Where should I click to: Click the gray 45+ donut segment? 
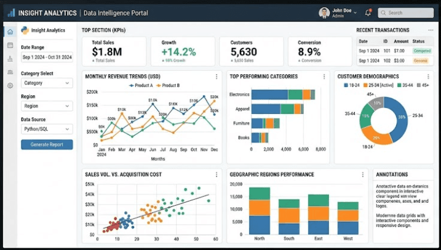376,102
